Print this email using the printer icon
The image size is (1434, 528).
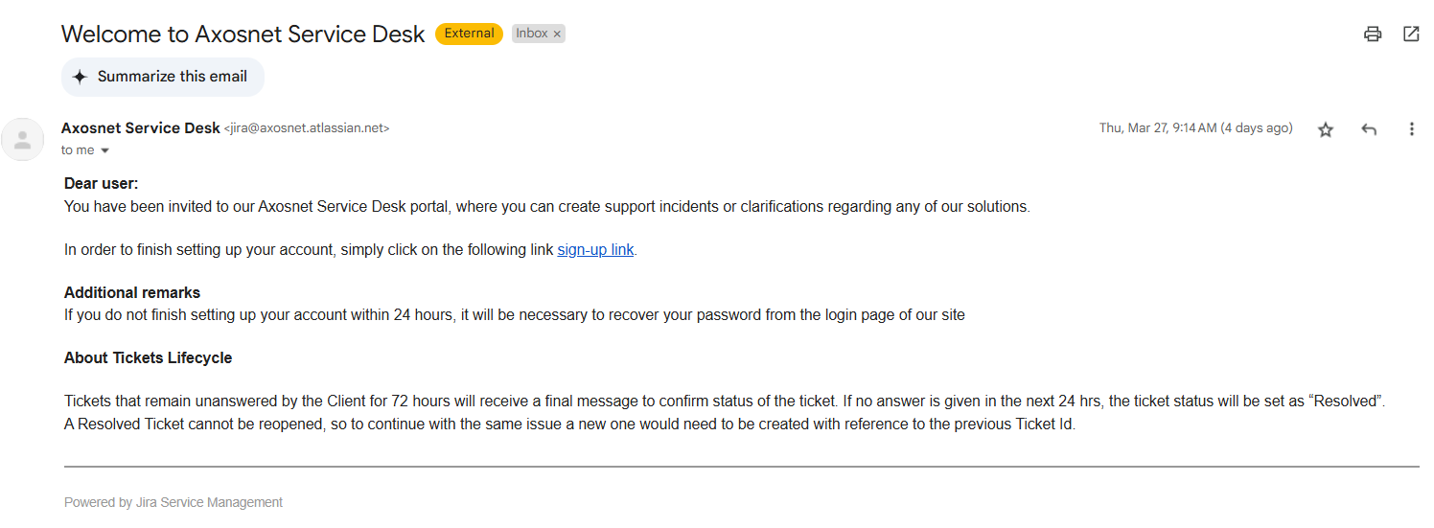click(x=1373, y=34)
